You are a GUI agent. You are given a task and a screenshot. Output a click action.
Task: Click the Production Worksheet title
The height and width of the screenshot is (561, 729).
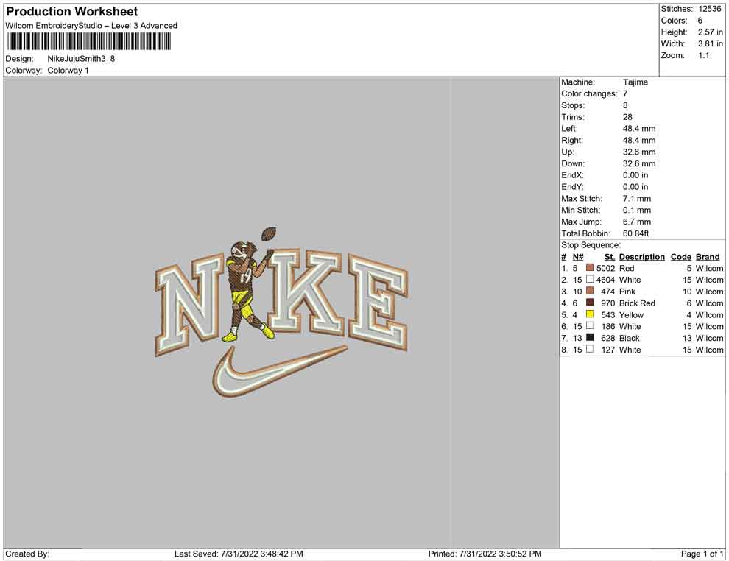72,12
